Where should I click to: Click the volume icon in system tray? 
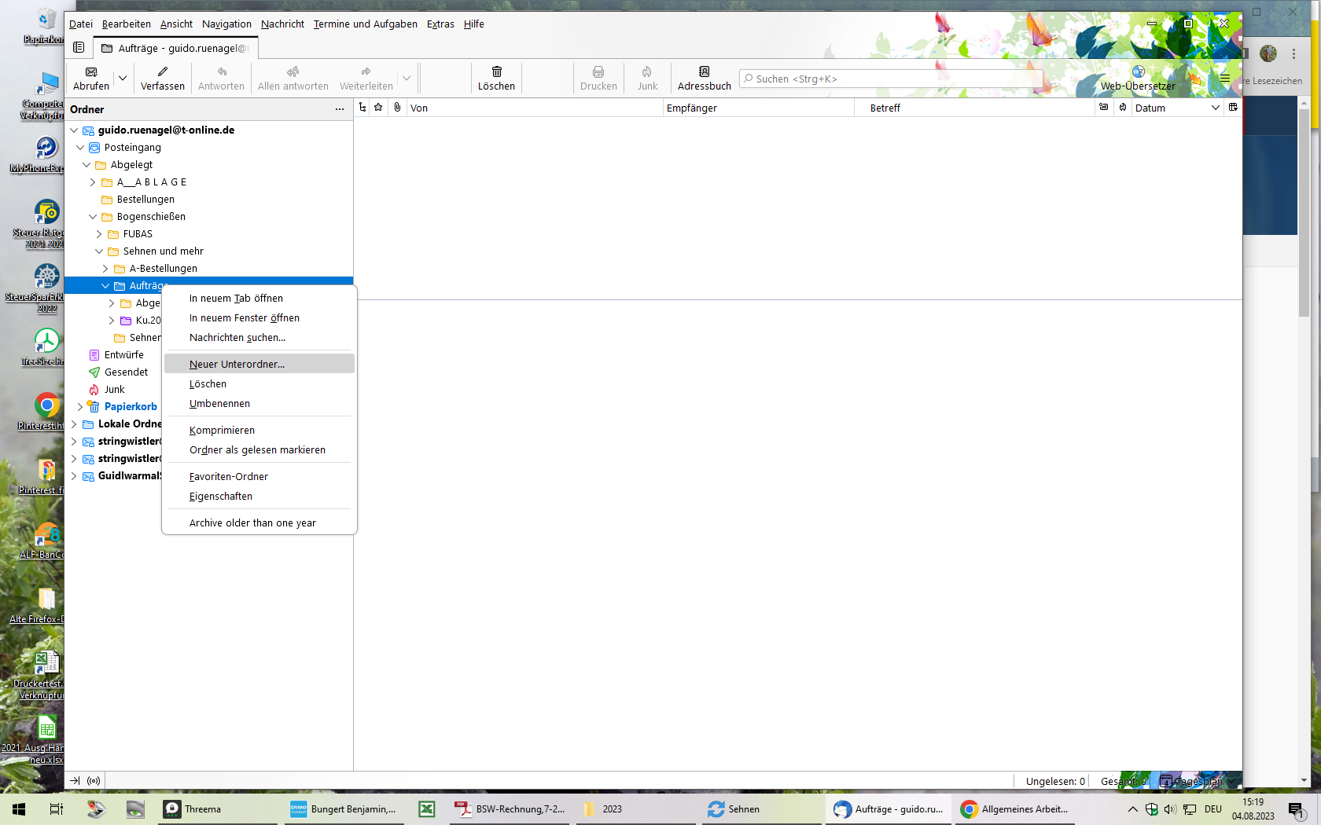tap(1170, 809)
